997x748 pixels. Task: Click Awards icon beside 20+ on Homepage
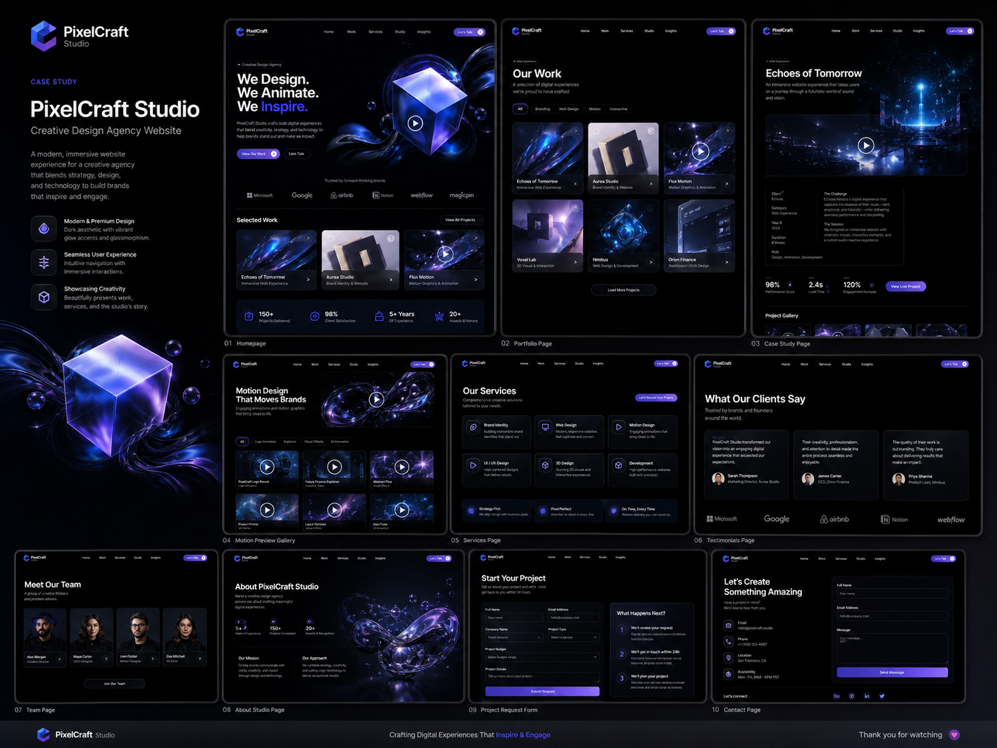coord(439,316)
